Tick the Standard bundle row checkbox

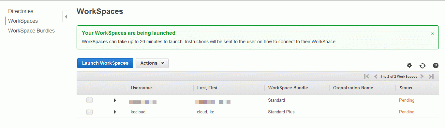coord(89,100)
